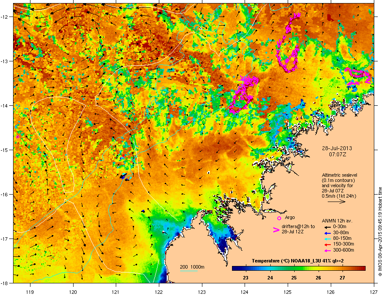Click the '-14' latitude axis label

tap(4, 105)
